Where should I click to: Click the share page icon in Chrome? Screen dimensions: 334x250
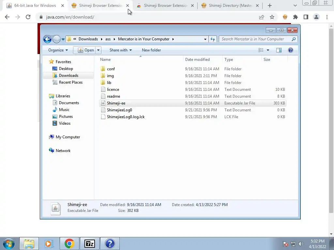click(x=262, y=17)
